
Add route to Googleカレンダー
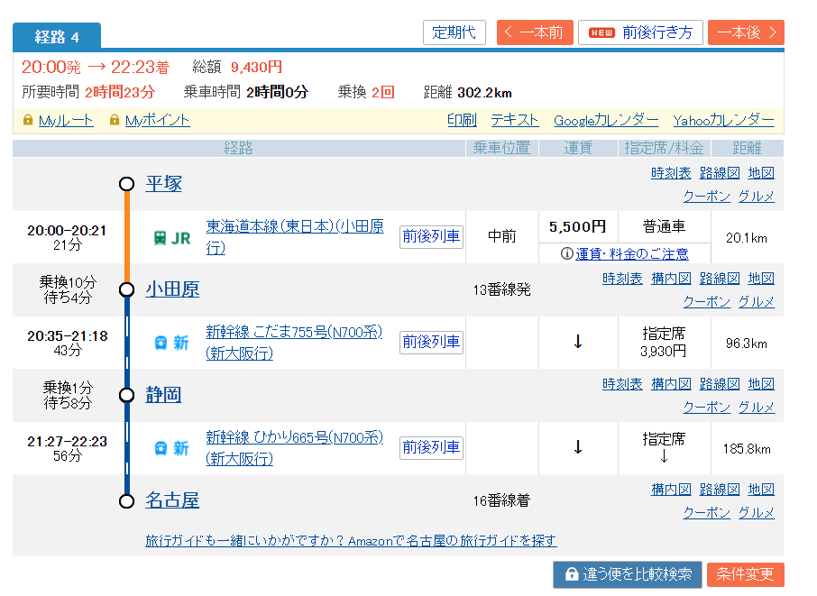pyautogui.click(x=606, y=120)
